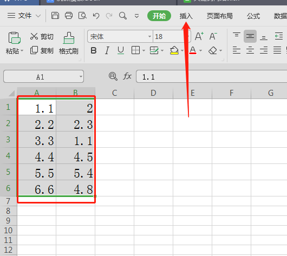Viewport: 287px width, 256px height.
Task: Click the fx insert function icon
Action: click(127, 76)
